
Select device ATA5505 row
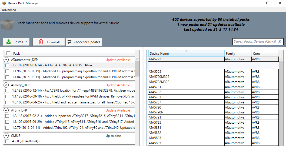point(213,71)
